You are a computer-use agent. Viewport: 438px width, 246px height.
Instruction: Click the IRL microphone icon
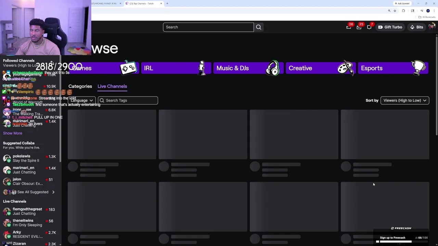202,68
